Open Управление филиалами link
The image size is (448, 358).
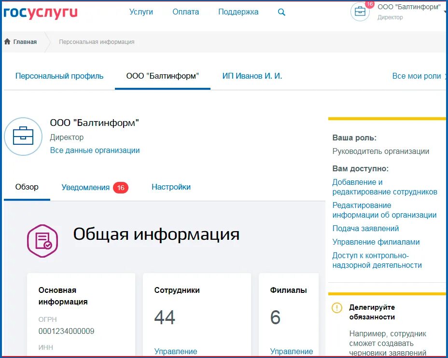pyautogui.click(x=376, y=242)
